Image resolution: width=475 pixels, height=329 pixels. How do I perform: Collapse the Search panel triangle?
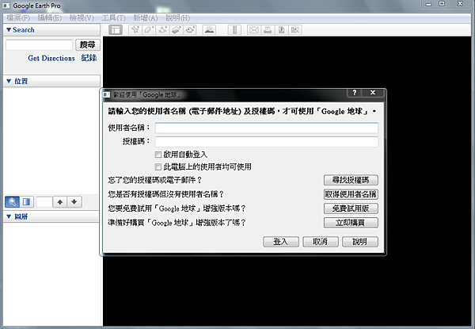point(9,29)
